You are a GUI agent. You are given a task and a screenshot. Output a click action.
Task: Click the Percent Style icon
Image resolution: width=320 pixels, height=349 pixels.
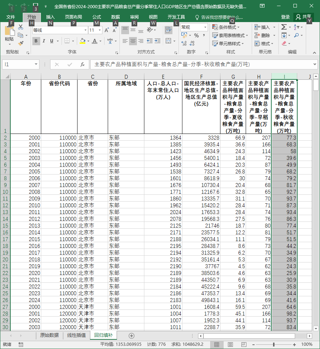pos(196,35)
